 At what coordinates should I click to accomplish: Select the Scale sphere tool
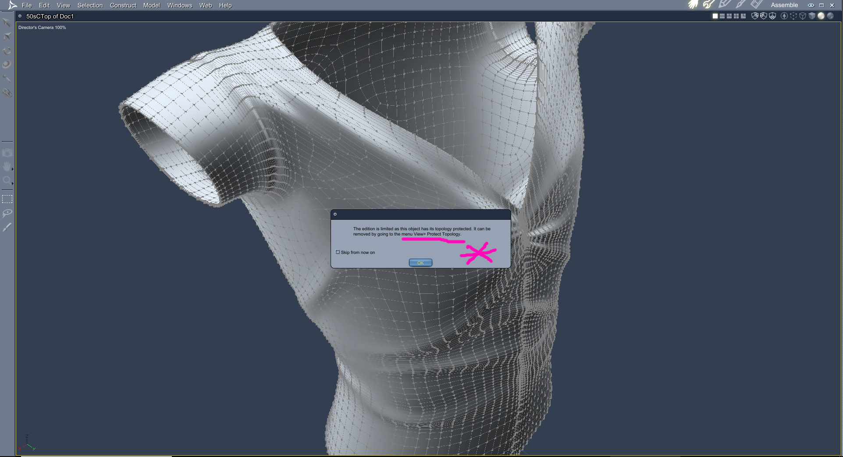(x=7, y=64)
